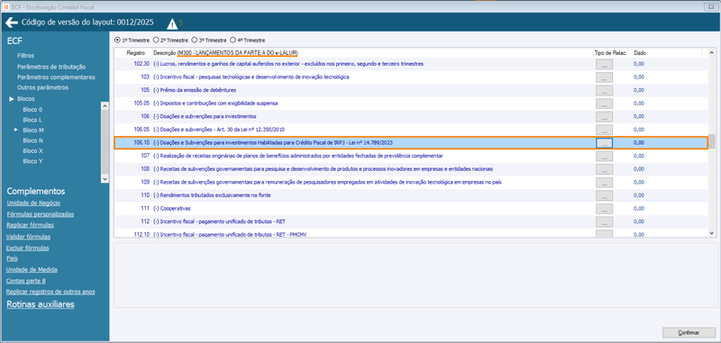
Task: Click the Dado column header
Action: (x=640, y=53)
